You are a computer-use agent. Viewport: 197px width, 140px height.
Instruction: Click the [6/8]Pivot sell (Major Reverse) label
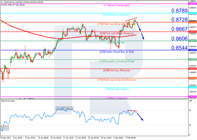coord(117,33)
